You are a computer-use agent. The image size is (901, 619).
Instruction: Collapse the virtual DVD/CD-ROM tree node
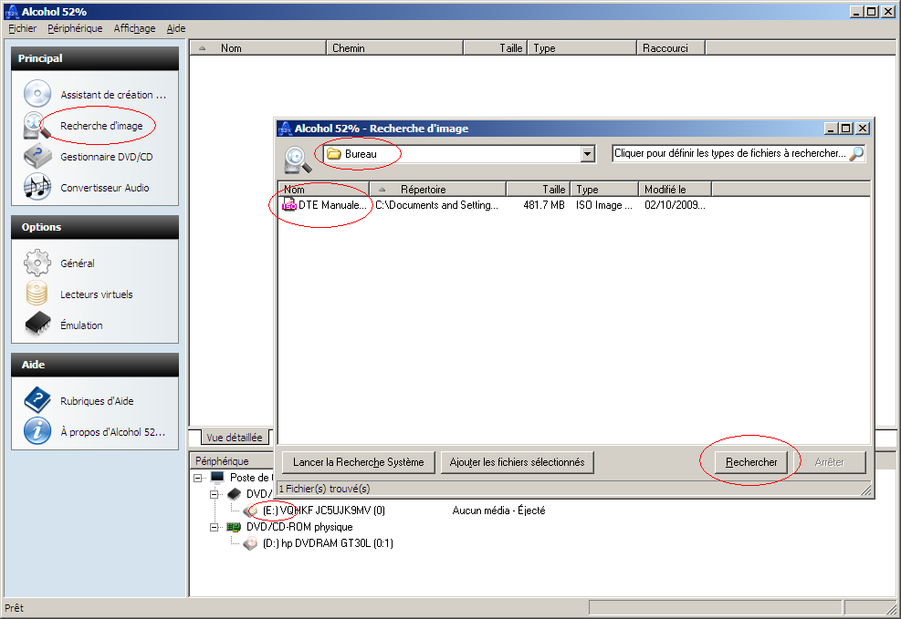[x=215, y=494]
